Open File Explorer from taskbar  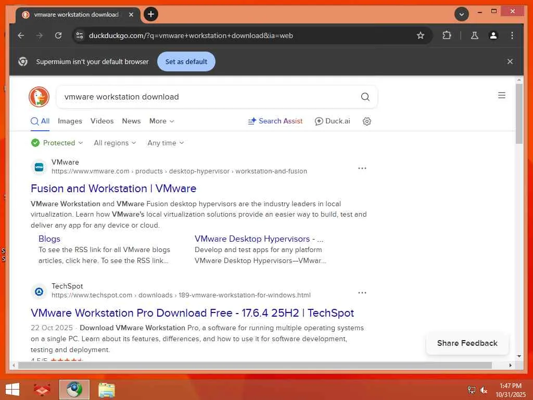point(106,390)
